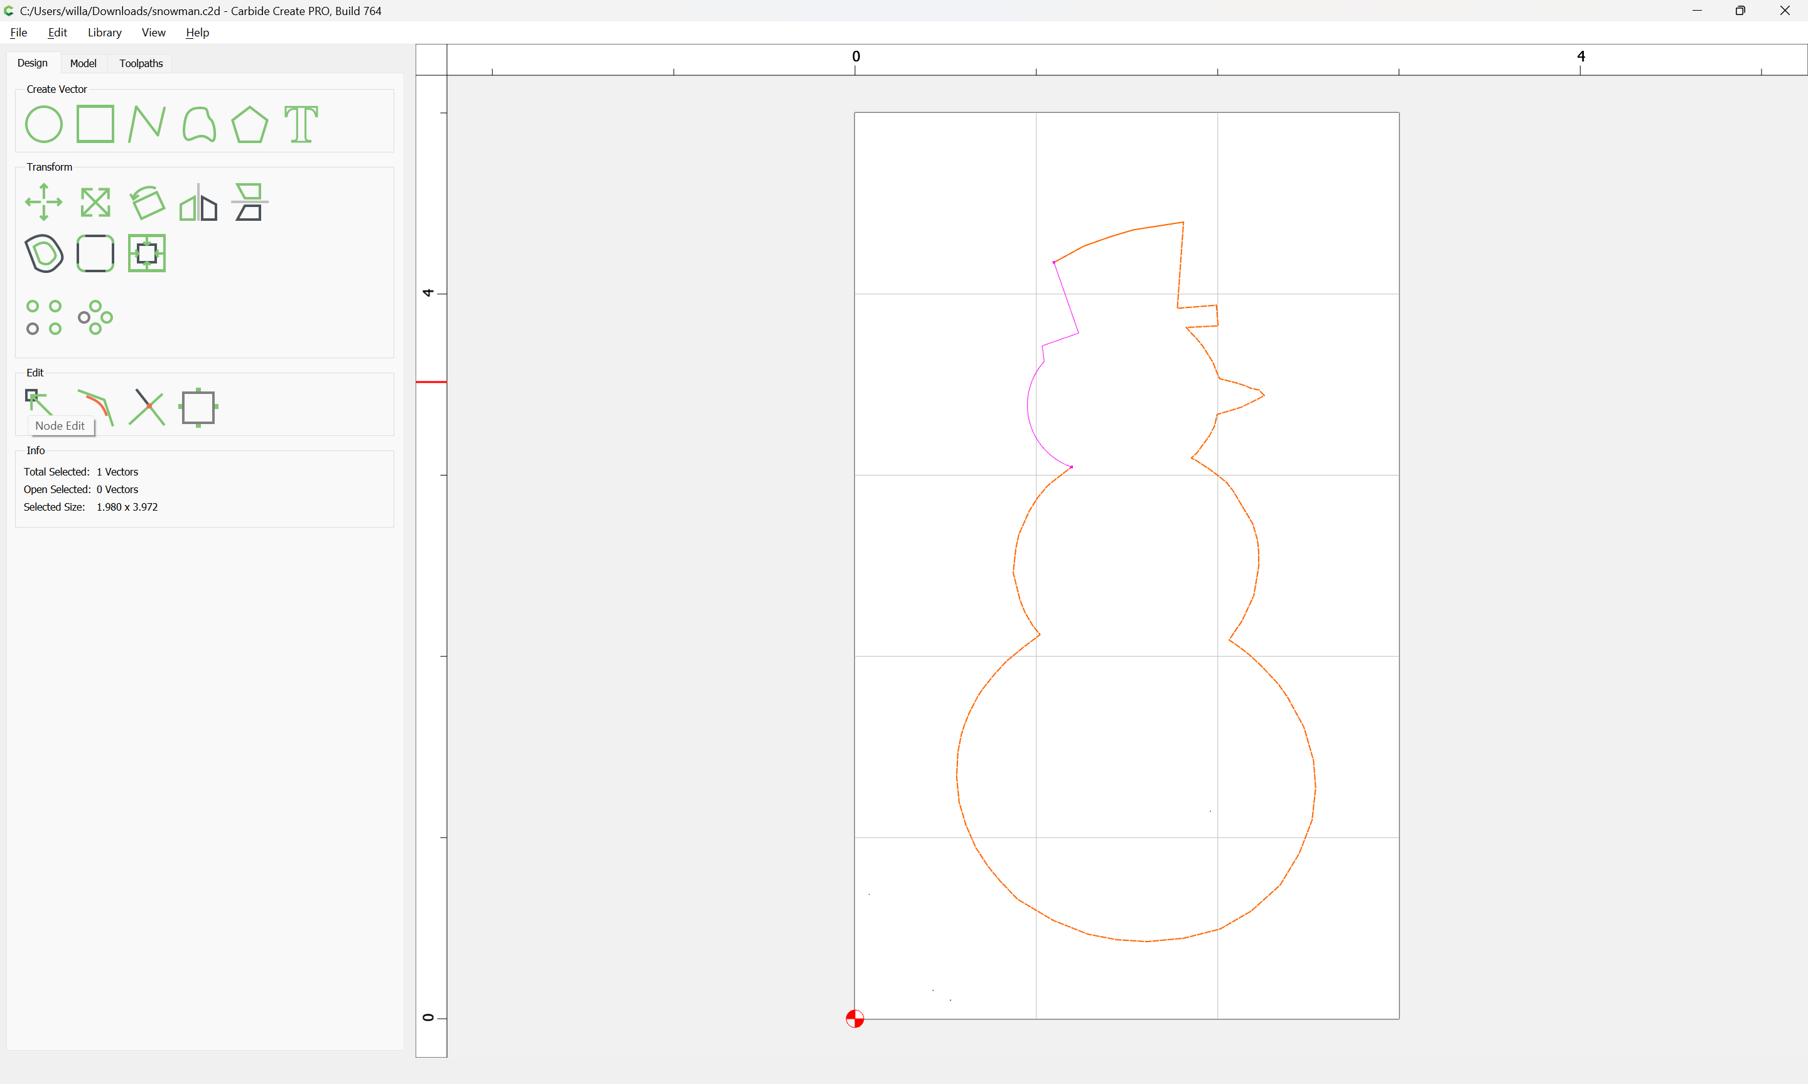
Task: Choose the Polyline drawing tool
Action: click(x=146, y=124)
